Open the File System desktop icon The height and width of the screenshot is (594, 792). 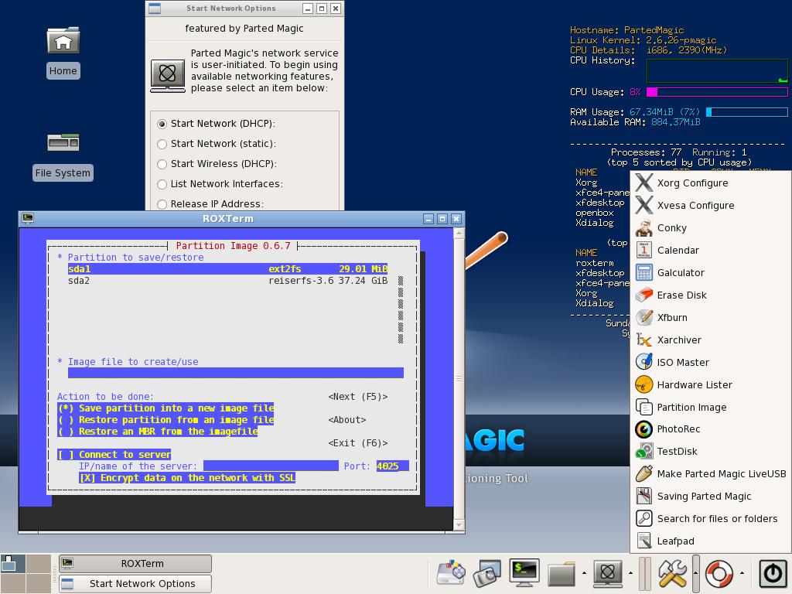tap(63, 155)
